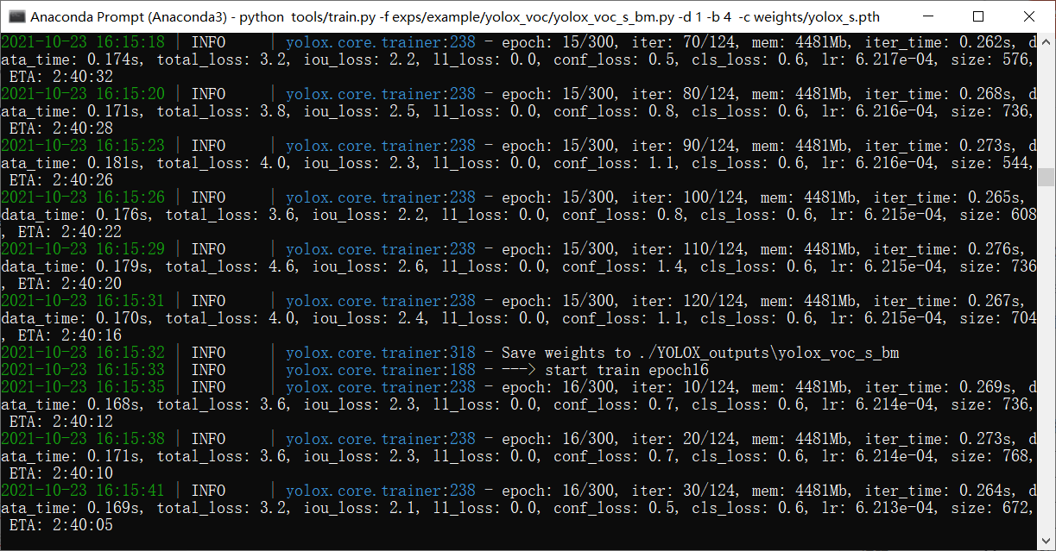Click 'ETA: 2:40:28' text
Viewport: 1056px width, 551px height.
[61, 128]
